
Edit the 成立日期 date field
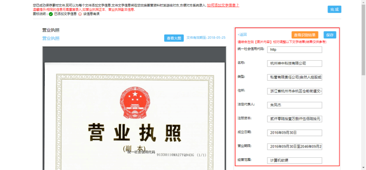[x=294, y=133]
